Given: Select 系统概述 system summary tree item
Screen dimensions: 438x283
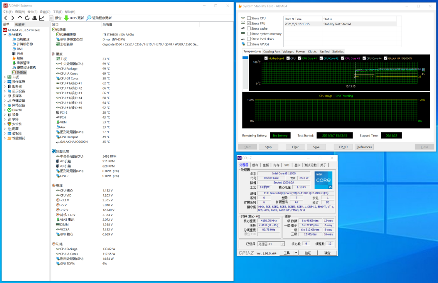Looking at the screenshot, I should click(21, 39).
